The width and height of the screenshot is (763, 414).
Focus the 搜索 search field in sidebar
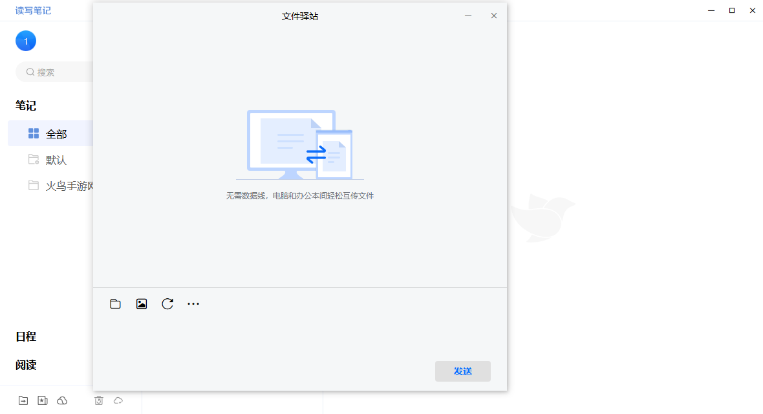pyautogui.click(x=54, y=72)
